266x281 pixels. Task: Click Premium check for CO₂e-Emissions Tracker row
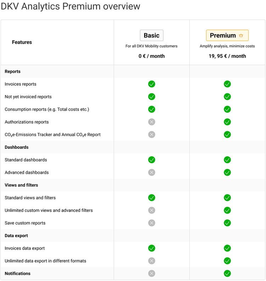pyautogui.click(x=227, y=135)
